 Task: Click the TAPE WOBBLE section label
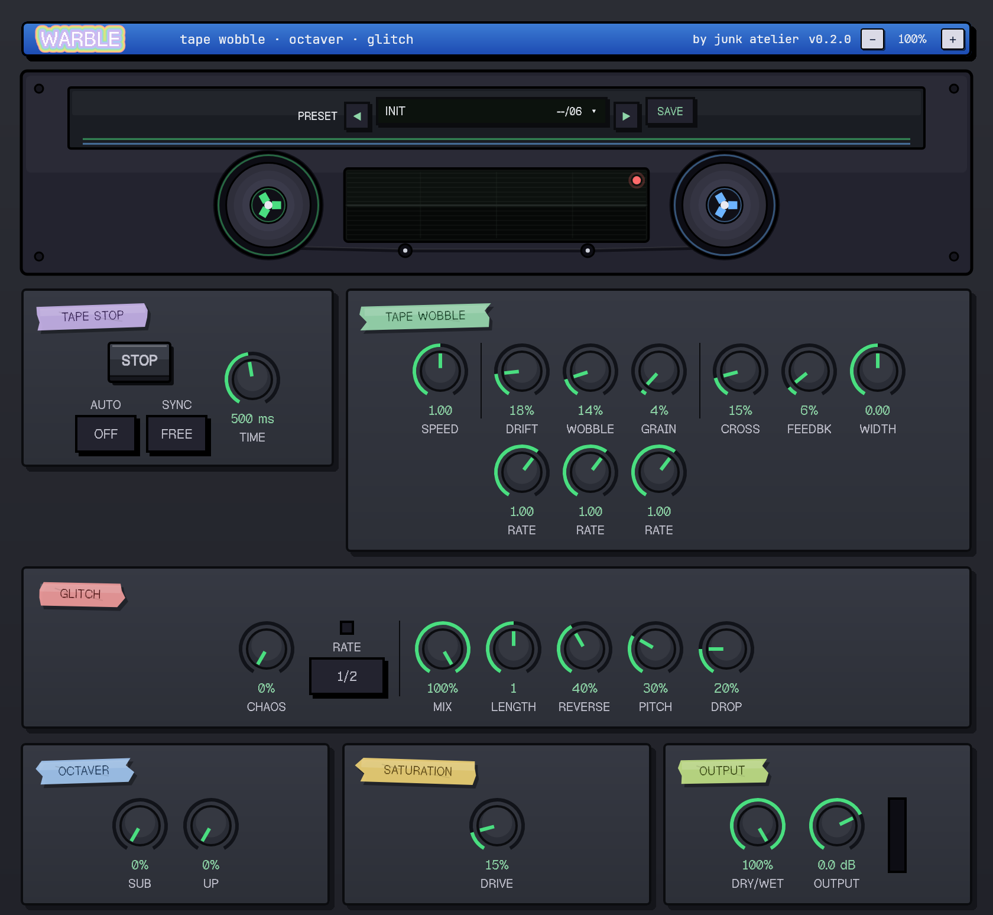click(426, 316)
